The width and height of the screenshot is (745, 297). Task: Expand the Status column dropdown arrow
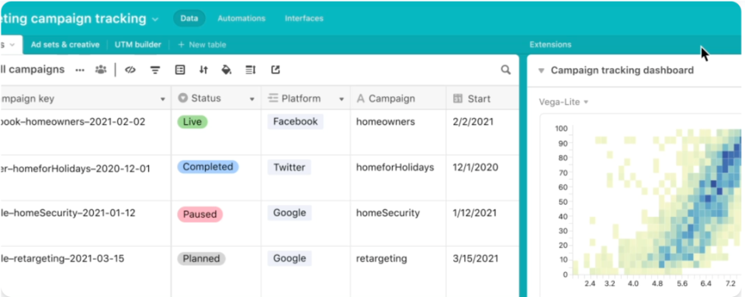coord(252,99)
